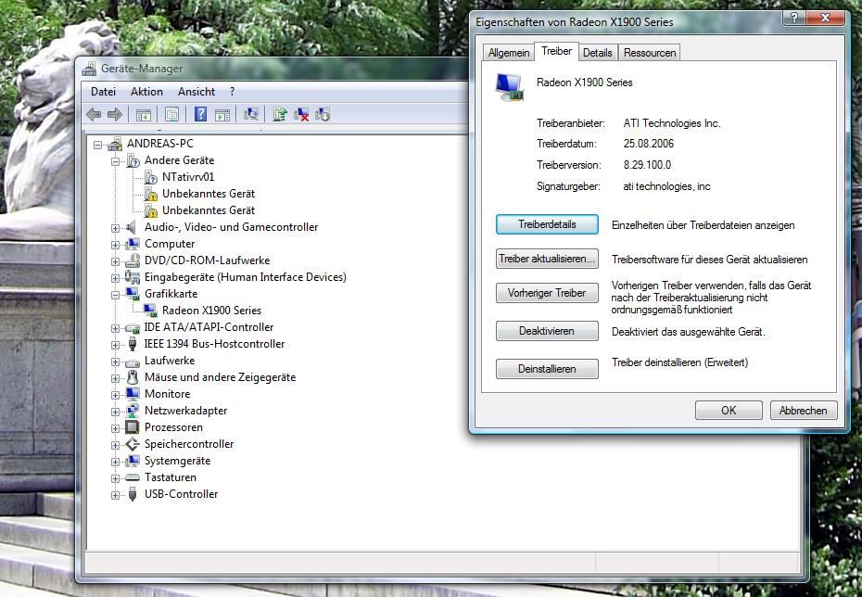Collapse the Grafikkarte branch
This screenshot has height=597, width=862.
[x=115, y=295]
